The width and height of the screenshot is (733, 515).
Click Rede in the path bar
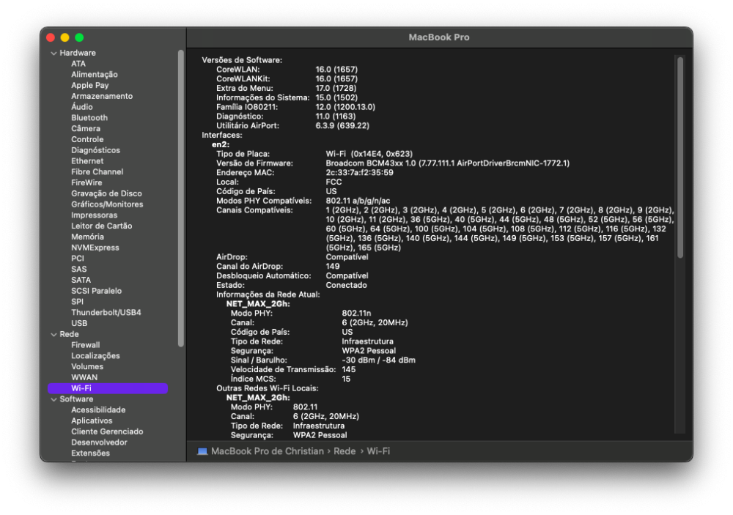point(345,451)
